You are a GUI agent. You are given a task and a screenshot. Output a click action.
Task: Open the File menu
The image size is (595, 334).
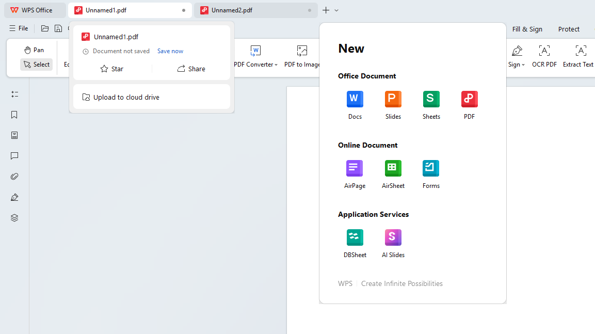click(19, 28)
